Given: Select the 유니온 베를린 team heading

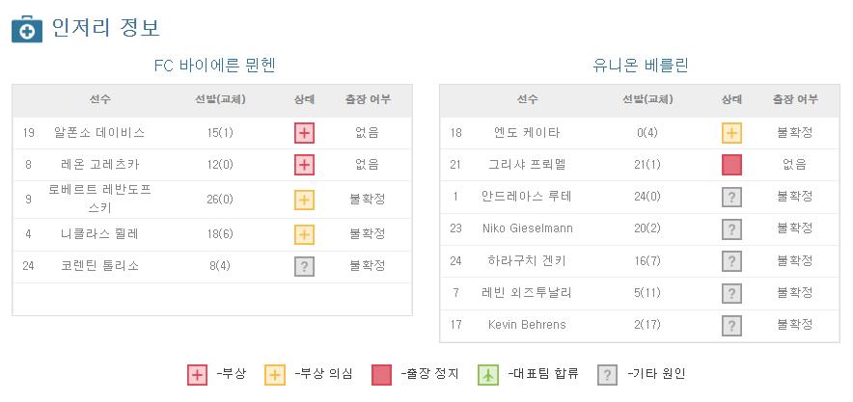Looking at the screenshot, I should pos(641,66).
